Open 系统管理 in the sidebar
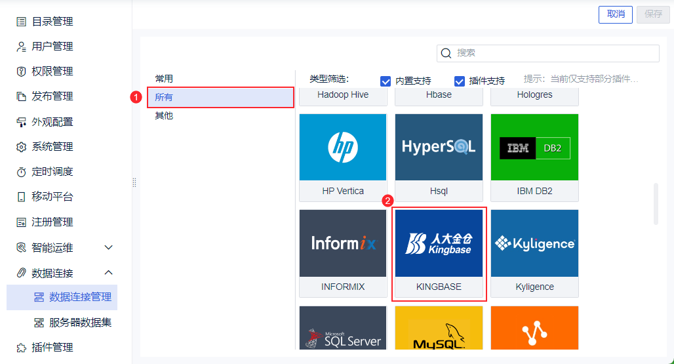The width and height of the screenshot is (674, 364). 52,147
